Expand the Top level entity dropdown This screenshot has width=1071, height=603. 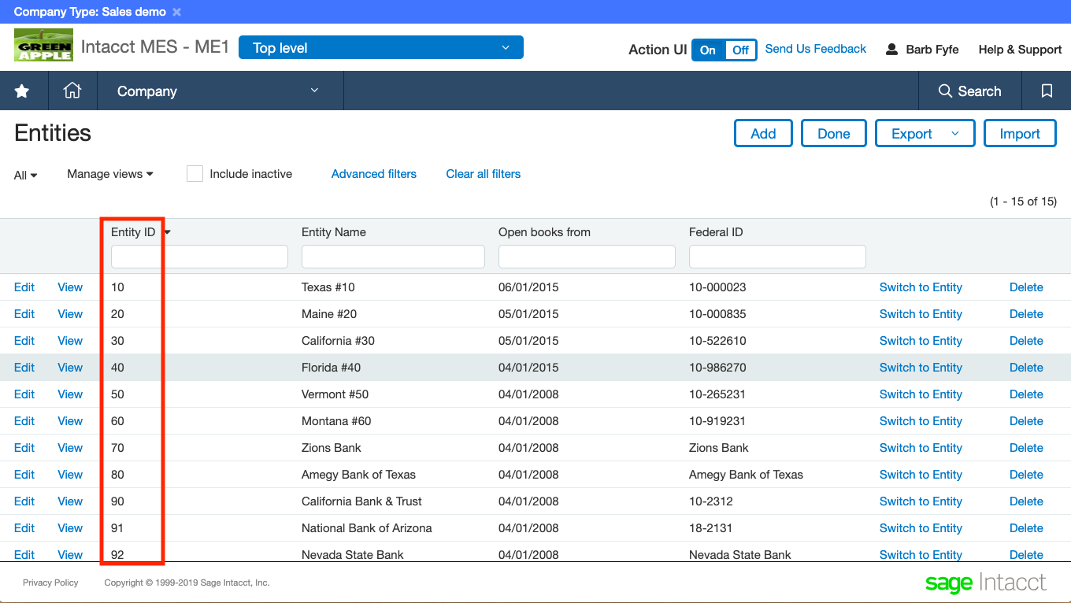380,48
